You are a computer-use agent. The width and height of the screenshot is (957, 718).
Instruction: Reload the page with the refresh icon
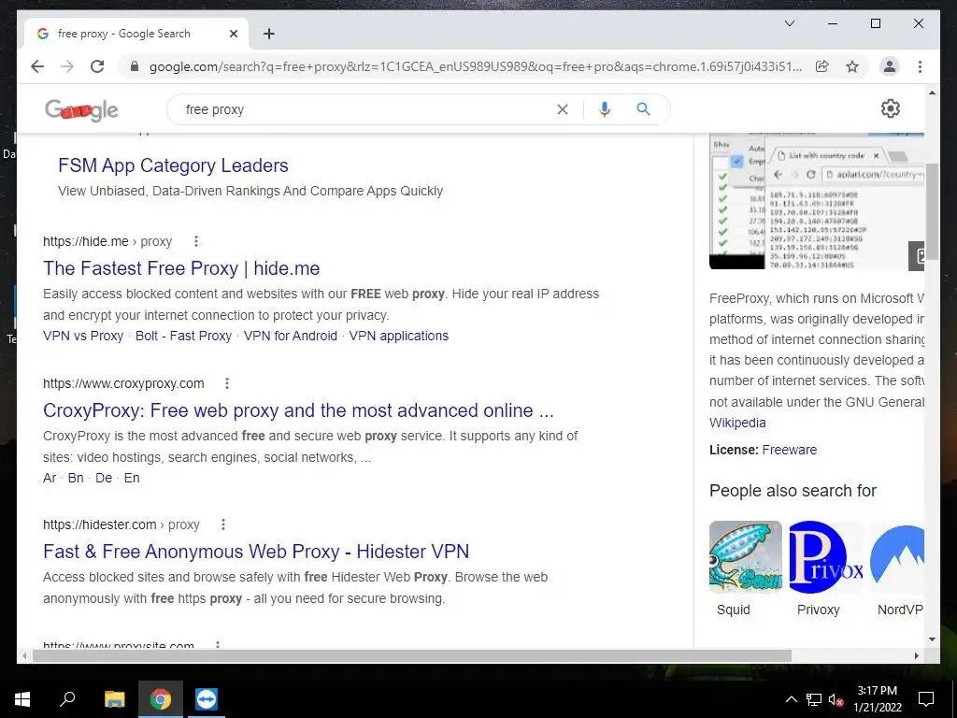coord(97,66)
